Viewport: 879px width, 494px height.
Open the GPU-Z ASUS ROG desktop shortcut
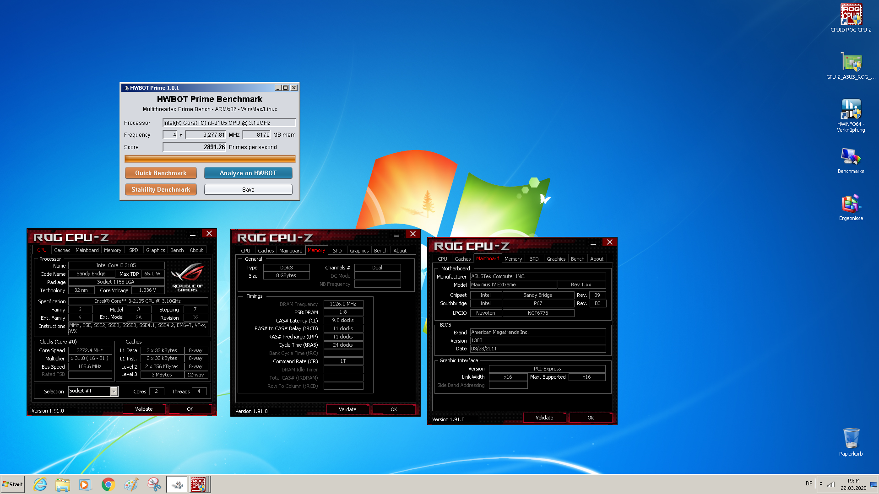pos(851,65)
